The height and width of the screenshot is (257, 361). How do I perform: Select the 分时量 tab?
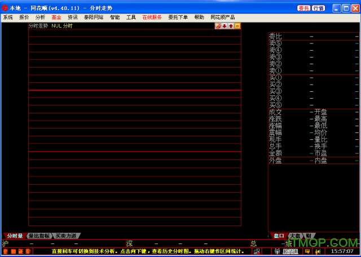[15, 236]
